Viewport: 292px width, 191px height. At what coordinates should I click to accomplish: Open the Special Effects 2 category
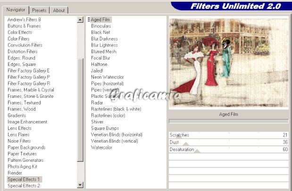pos(24,186)
